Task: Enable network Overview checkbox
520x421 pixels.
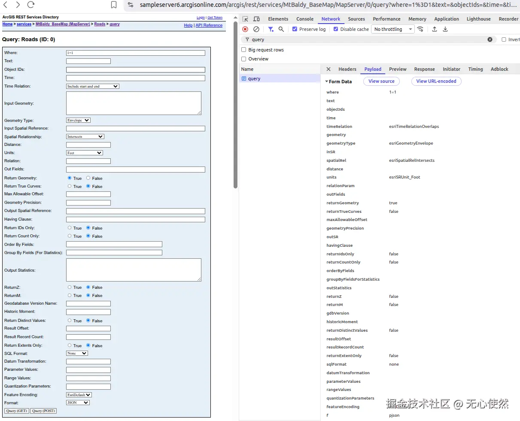Action: 244,59
